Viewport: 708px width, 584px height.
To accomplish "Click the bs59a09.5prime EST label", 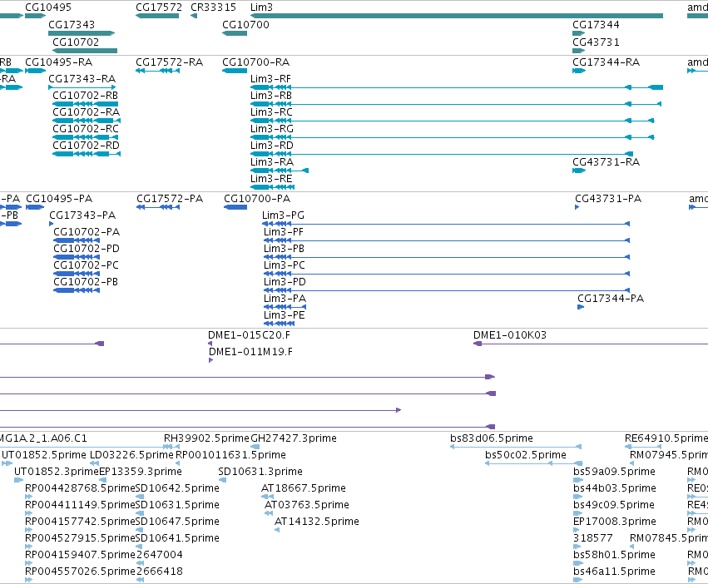I will (615, 472).
